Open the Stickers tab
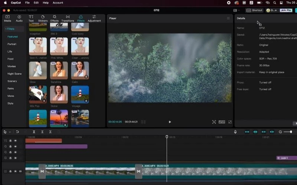The height and width of the screenshot is (185, 297). 43,18
